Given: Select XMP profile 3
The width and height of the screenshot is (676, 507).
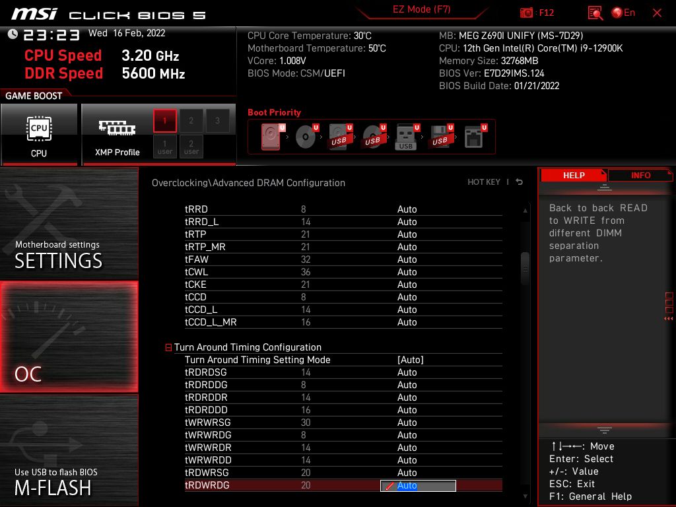Looking at the screenshot, I should [x=217, y=121].
